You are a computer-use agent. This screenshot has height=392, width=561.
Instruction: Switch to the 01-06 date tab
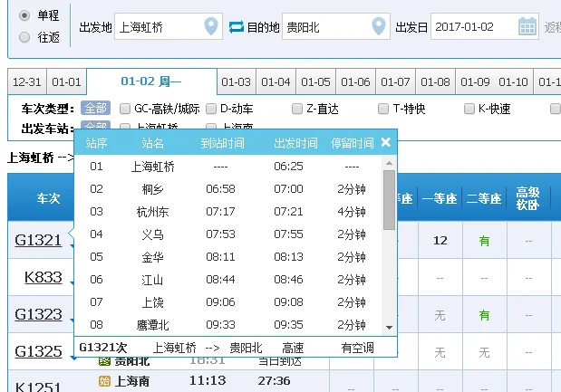355,82
